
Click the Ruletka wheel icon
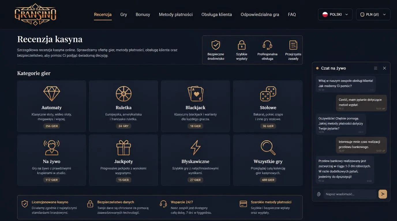123,94
